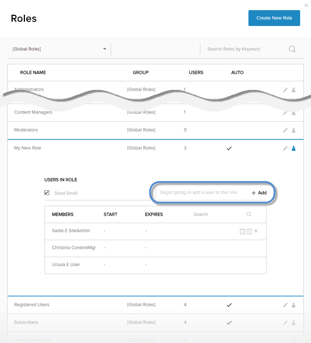Image resolution: width=311 pixels, height=343 pixels.
Task: Toggle the Send Email checkbox
Action: [x=47, y=193]
